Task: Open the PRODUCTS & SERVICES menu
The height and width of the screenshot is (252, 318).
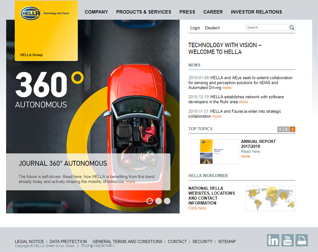Action: click(x=143, y=12)
